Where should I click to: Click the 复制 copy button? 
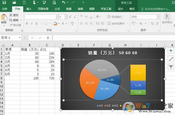(x=14, y=20)
